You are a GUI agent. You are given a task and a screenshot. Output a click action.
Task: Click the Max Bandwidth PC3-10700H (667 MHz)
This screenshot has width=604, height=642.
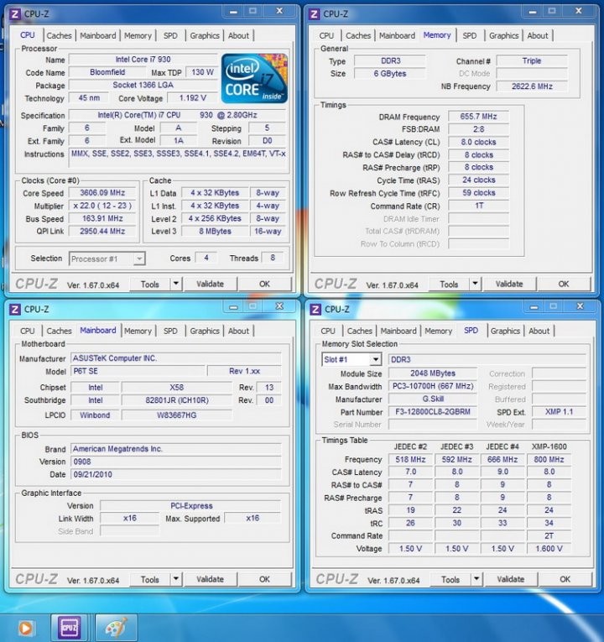pyautogui.click(x=433, y=386)
